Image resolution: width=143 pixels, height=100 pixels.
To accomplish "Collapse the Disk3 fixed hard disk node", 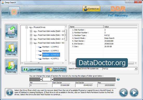I will tap(31, 43).
